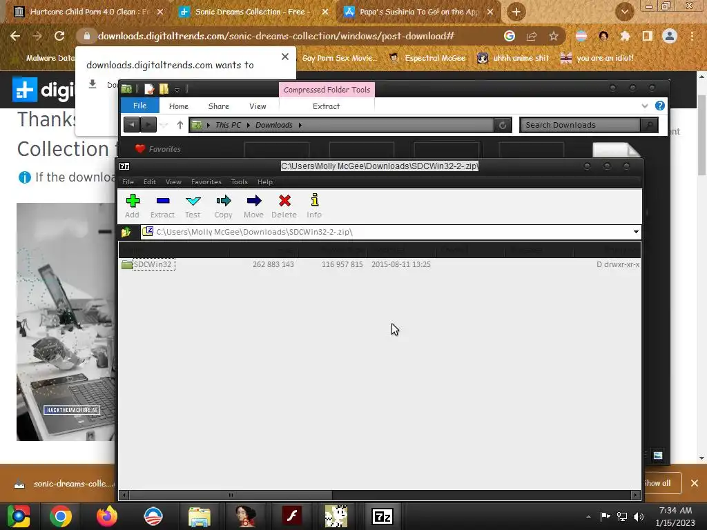Screen dimensions: 707x530
Task: Click the 7-Zip scrollbar right arrow
Action: click(x=635, y=495)
